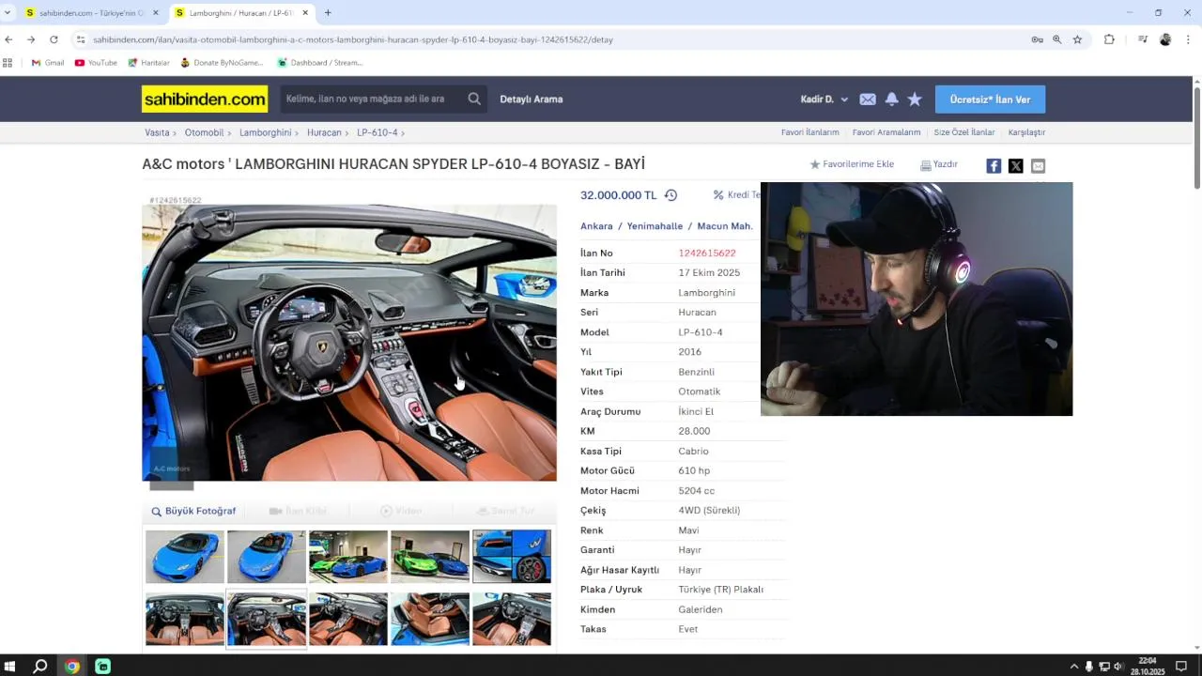Open the password key icon in address bar
1202x676 pixels.
[x=1037, y=39]
